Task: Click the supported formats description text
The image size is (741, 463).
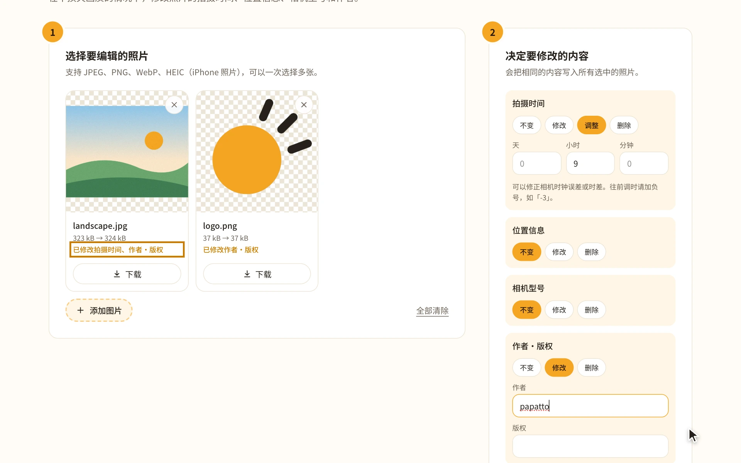Action: click(193, 72)
